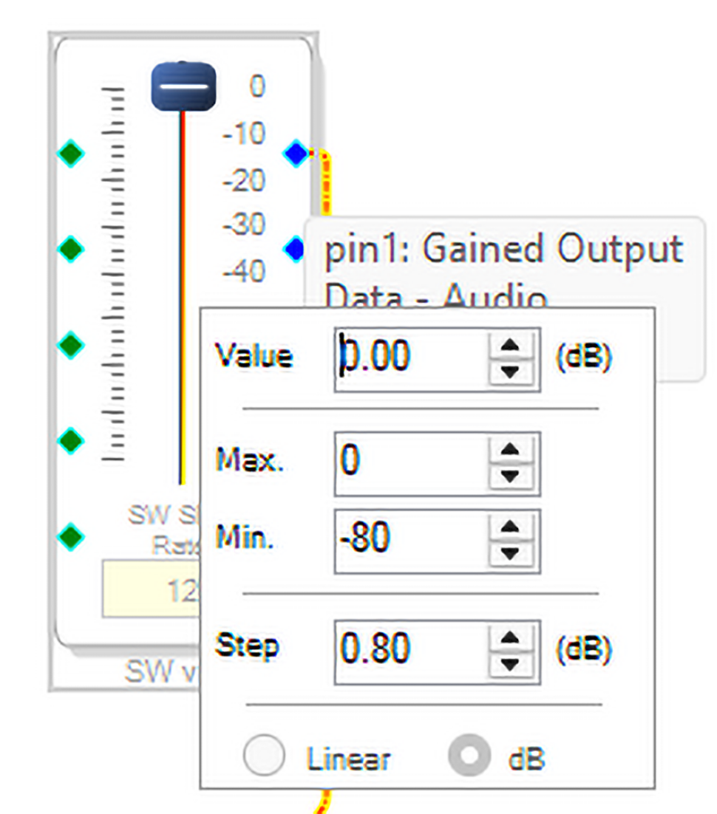Click the blue volume fader handle
The image size is (717, 814).
point(183,86)
